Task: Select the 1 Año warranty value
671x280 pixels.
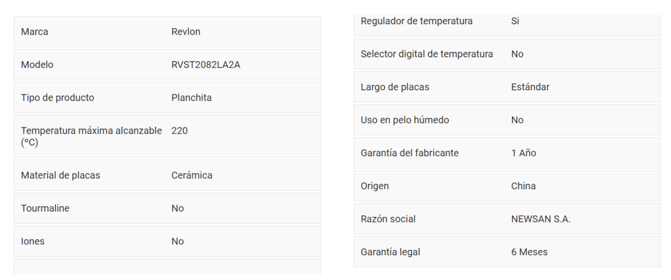Action: (524, 152)
